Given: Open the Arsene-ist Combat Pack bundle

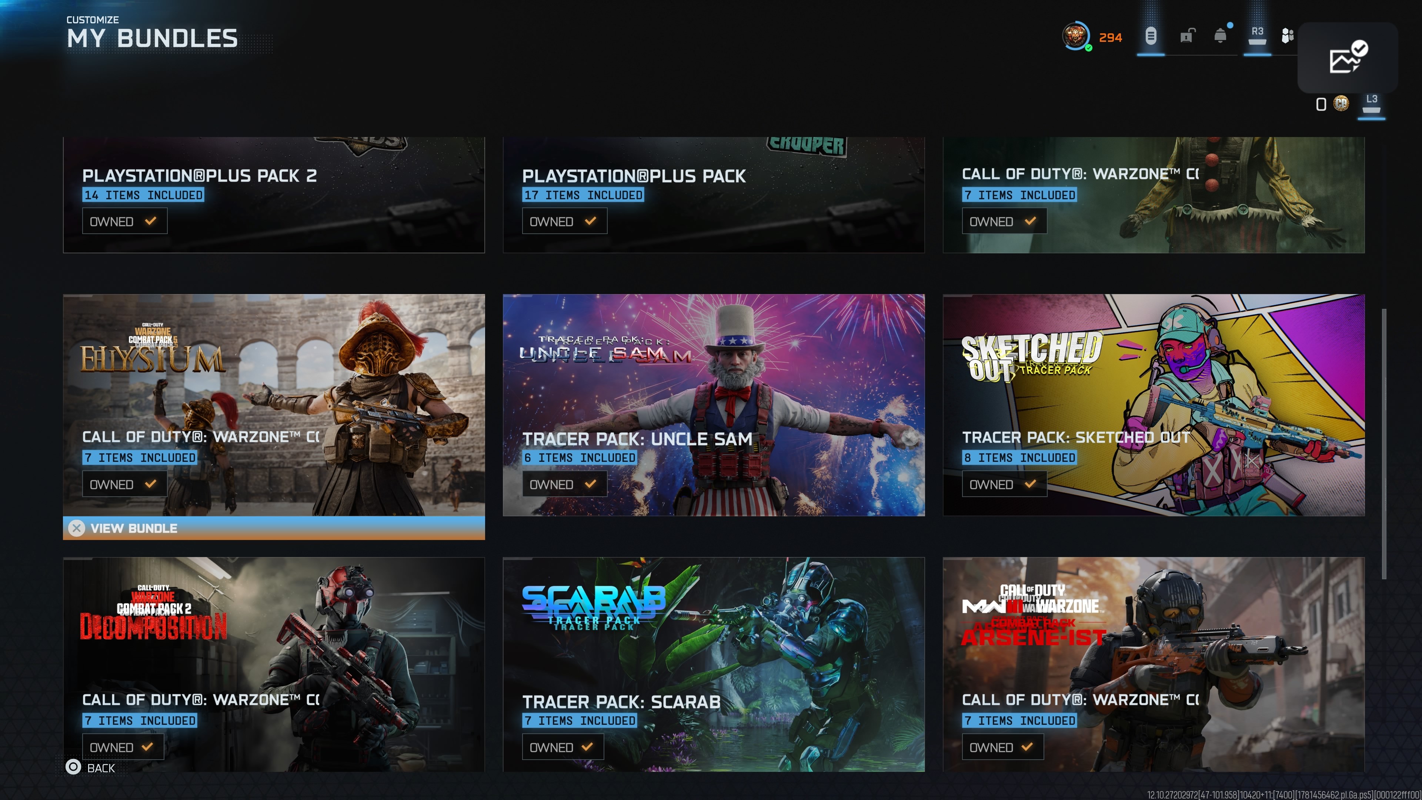Looking at the screenshot, I should coord(1154,664).
